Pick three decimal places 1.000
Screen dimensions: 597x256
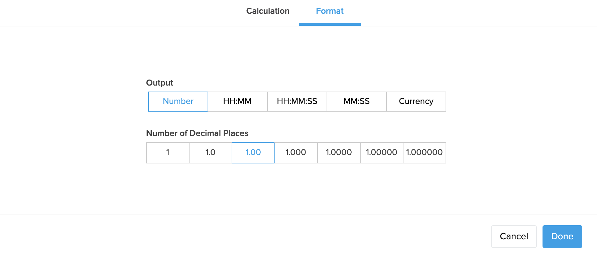[296, 153]
